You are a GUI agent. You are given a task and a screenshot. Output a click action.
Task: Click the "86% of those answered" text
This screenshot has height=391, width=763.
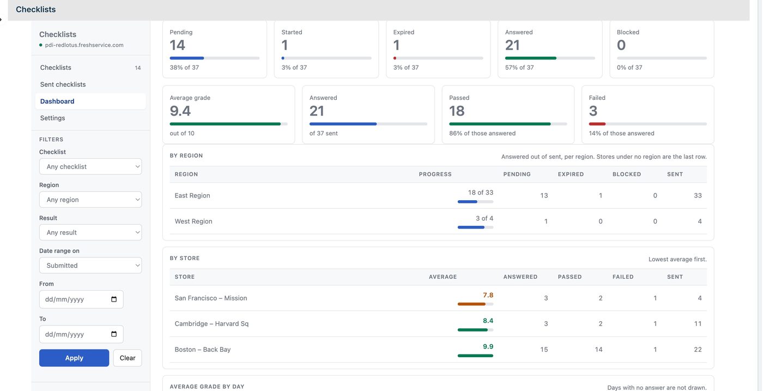click(x=482, y=134)
